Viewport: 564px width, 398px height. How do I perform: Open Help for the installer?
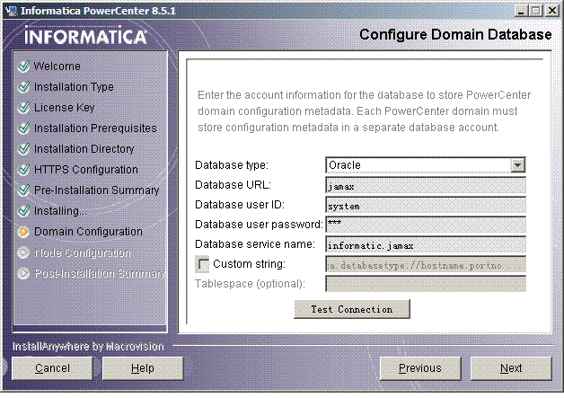143,368
